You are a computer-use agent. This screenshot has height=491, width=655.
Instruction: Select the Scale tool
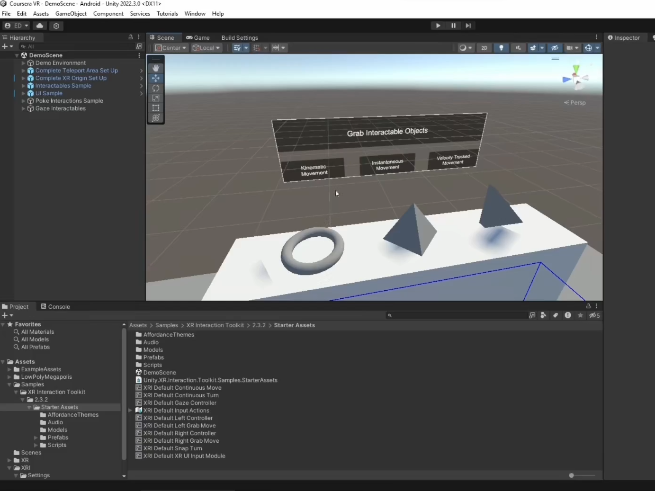click(x=156, y=98)
